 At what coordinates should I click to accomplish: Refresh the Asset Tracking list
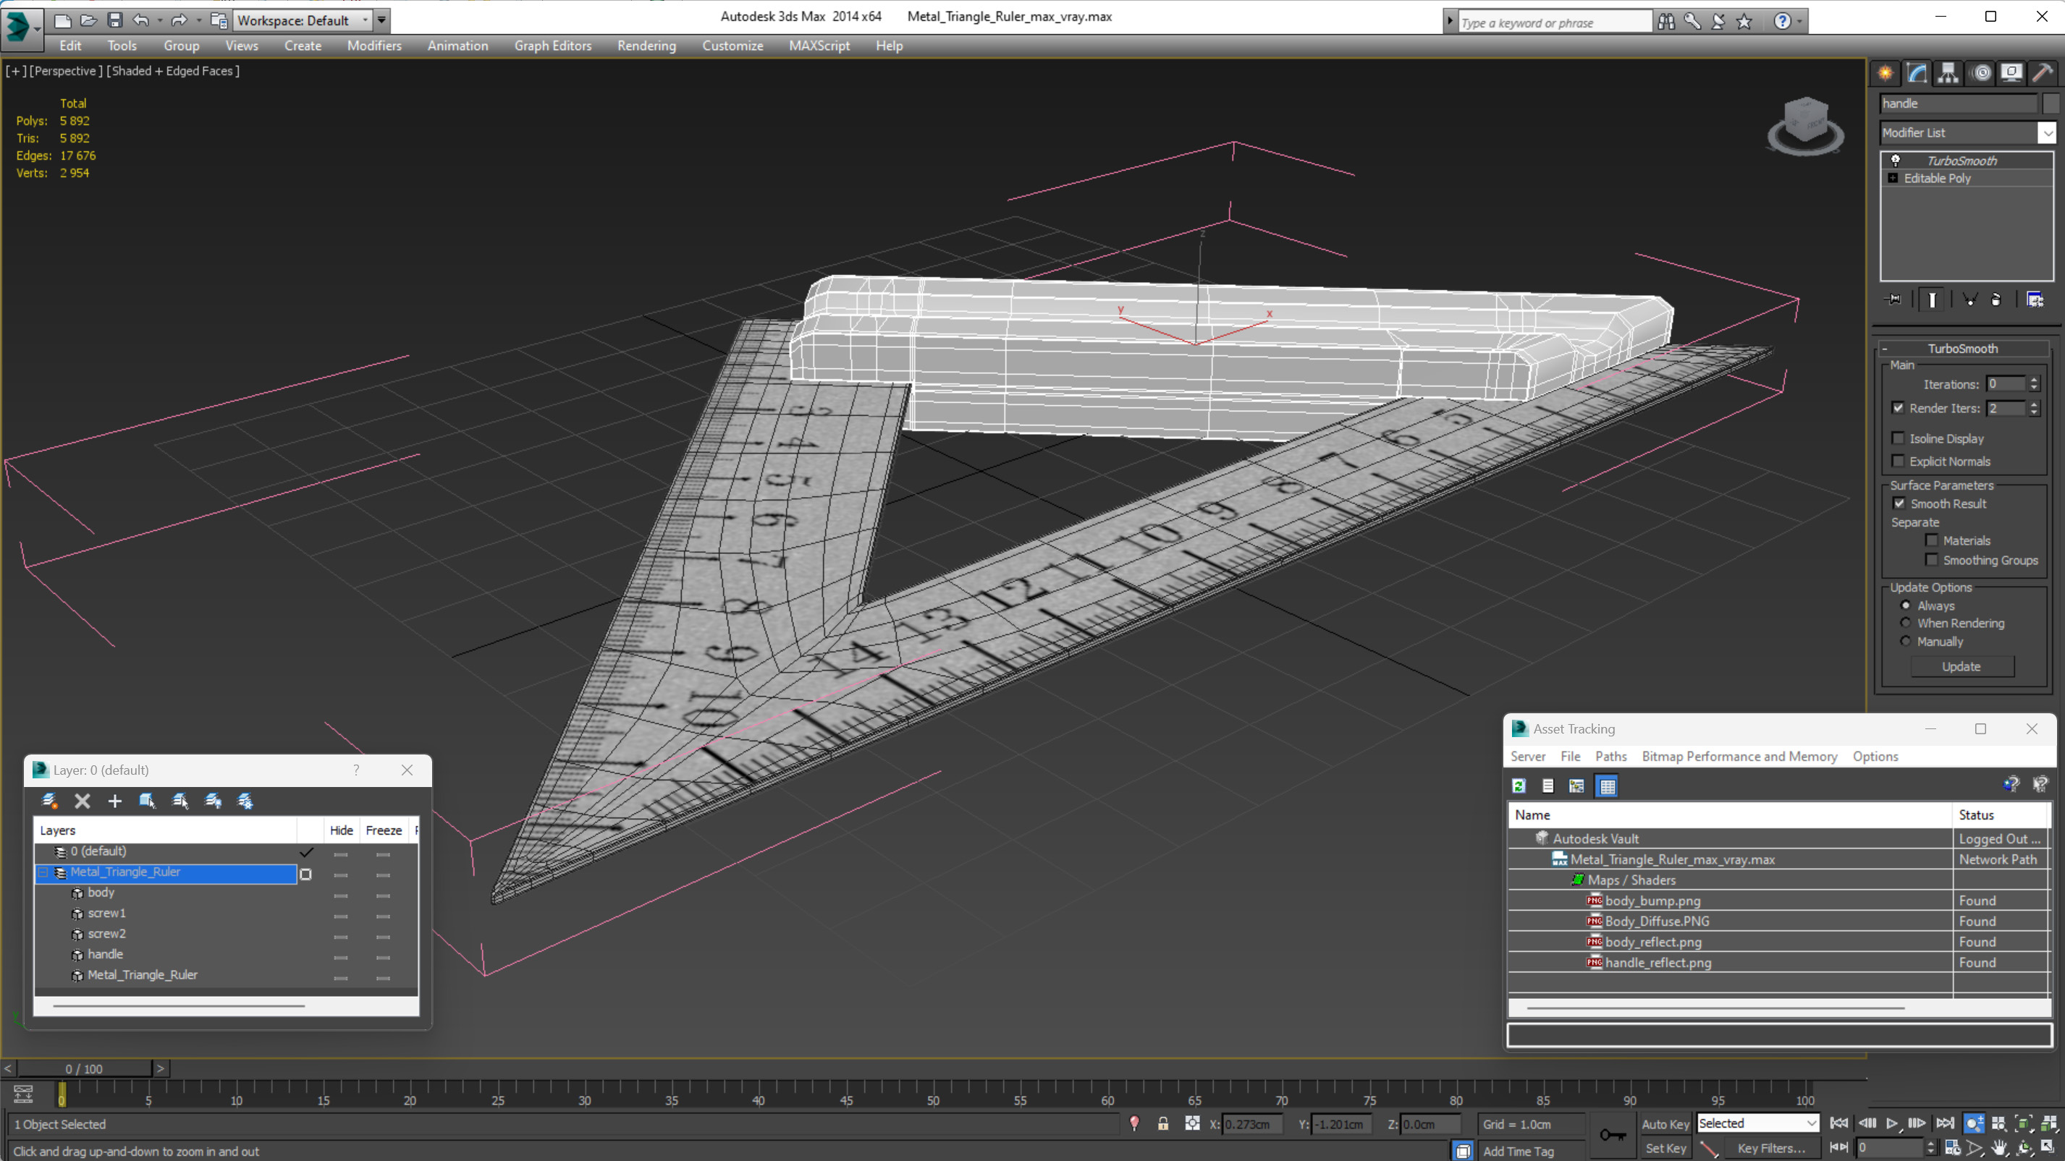[x=1519, y=786]
